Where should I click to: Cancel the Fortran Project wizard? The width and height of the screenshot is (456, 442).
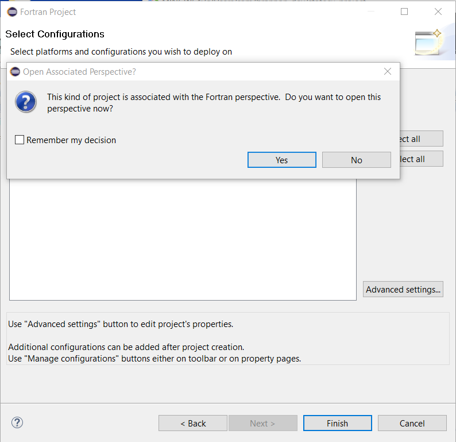coord(412,423)
